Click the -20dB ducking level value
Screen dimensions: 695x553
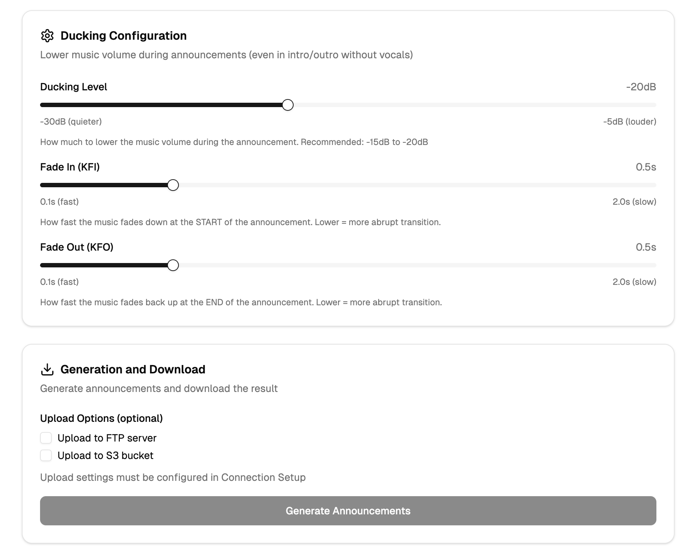pyautogui.click(x=641, y=87)
